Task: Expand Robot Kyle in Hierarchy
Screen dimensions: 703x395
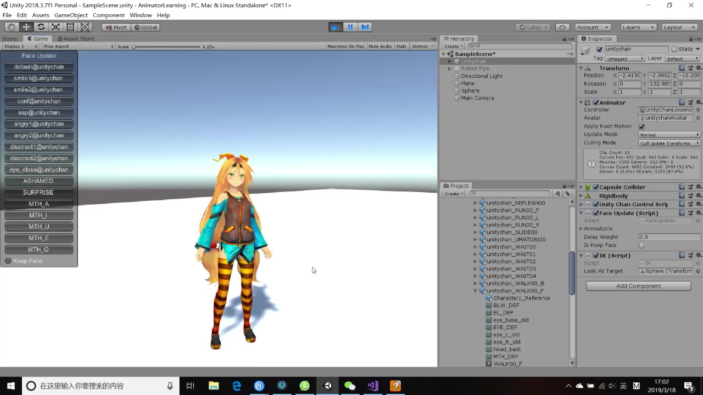Action: point(450,69)
